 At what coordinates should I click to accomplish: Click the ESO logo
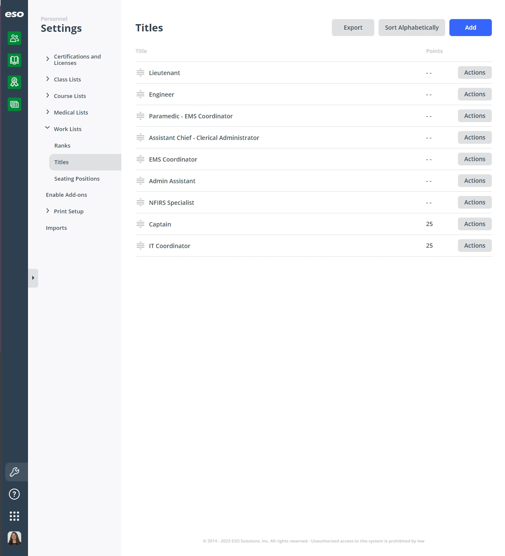point(14,14)
